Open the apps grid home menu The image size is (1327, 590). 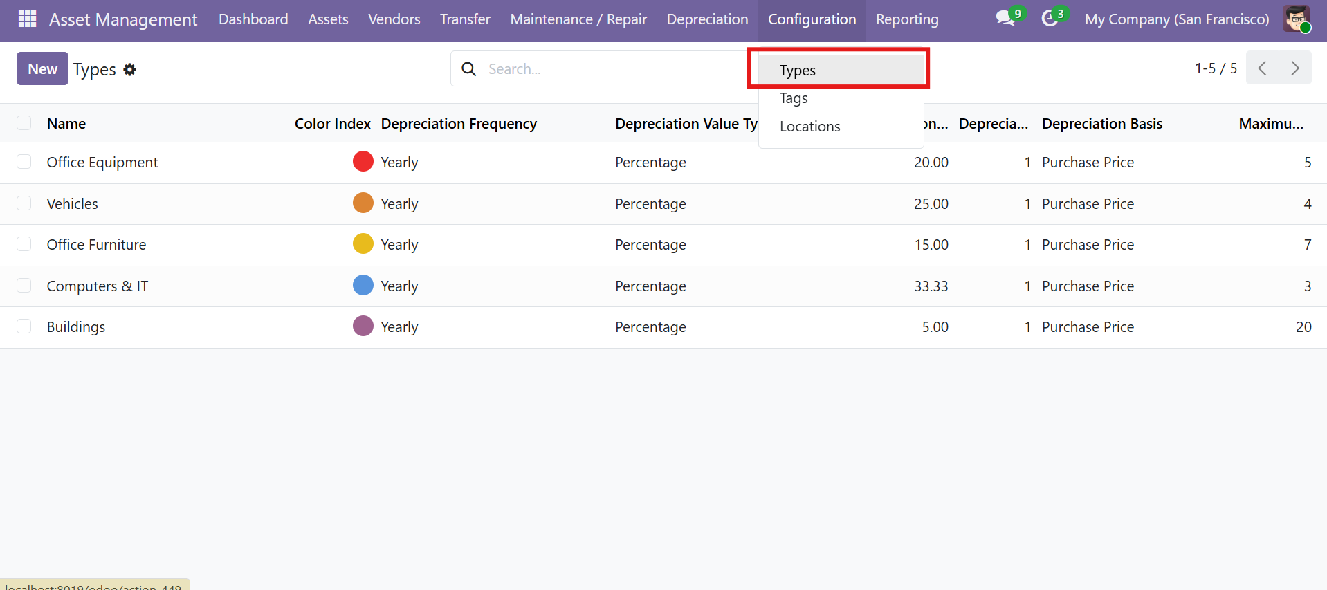27,19
